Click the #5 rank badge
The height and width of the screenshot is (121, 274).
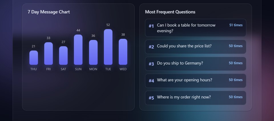[151, 98]
